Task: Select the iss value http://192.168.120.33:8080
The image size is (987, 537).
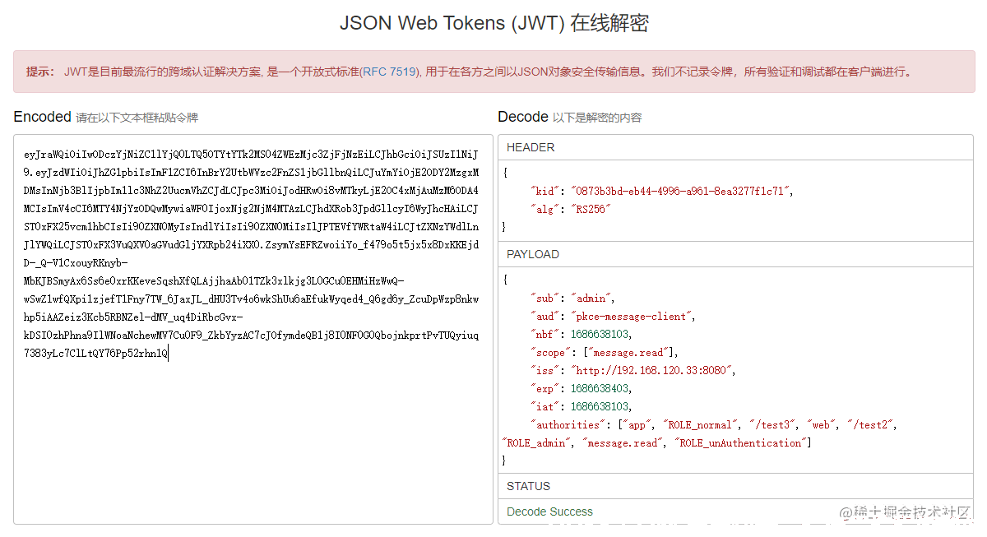Action: click(x=650, y=370)
